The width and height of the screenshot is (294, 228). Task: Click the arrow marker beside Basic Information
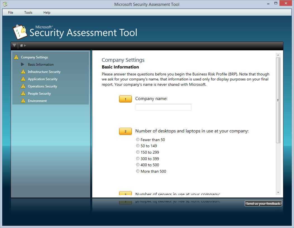23,65
